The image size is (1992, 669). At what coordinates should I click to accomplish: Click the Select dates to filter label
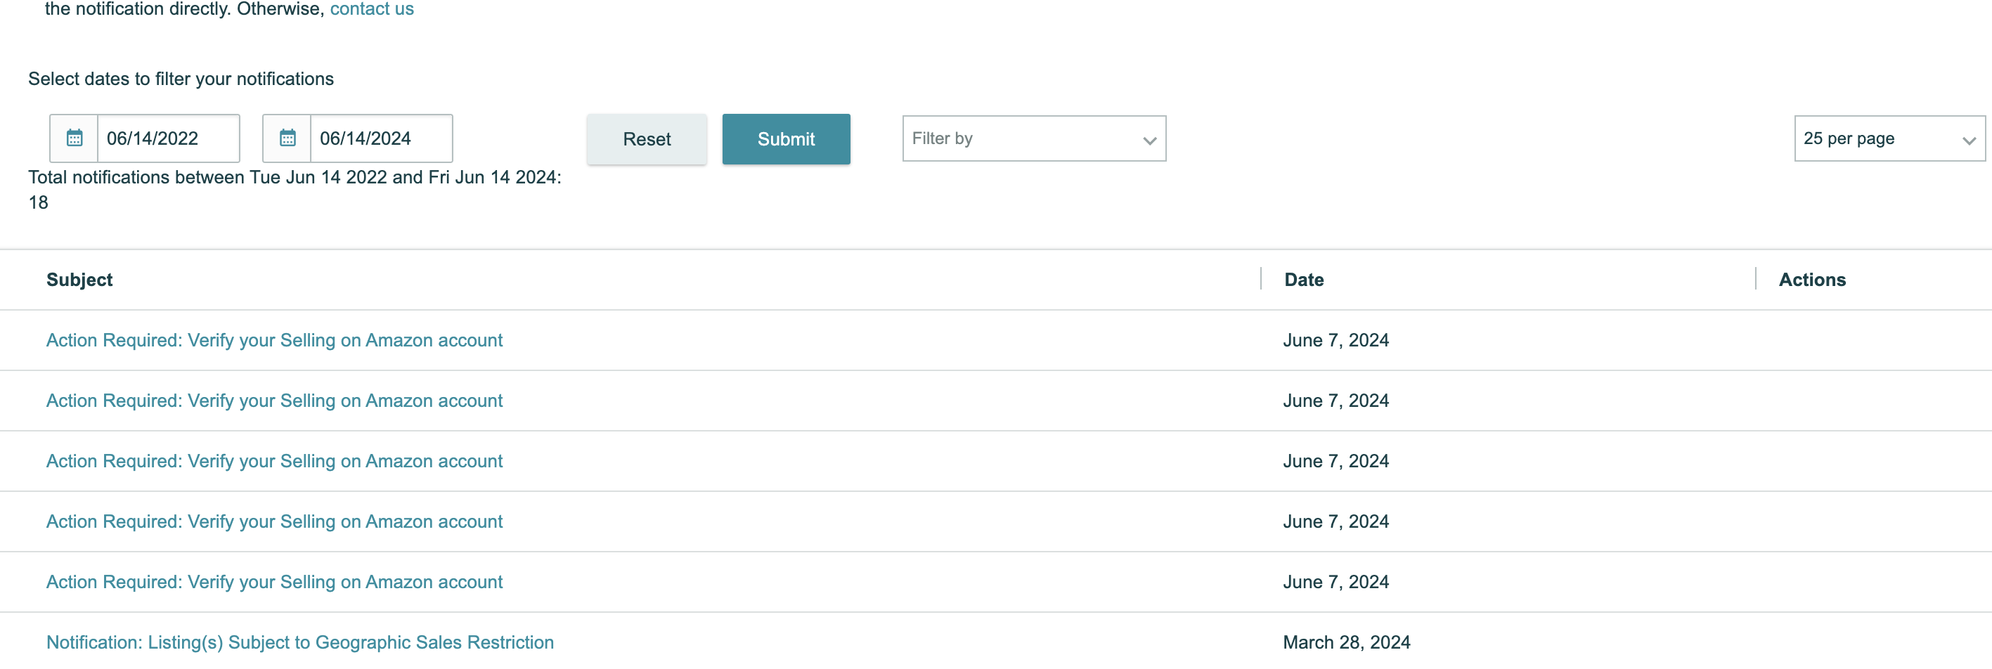click(x=181, y=79)
